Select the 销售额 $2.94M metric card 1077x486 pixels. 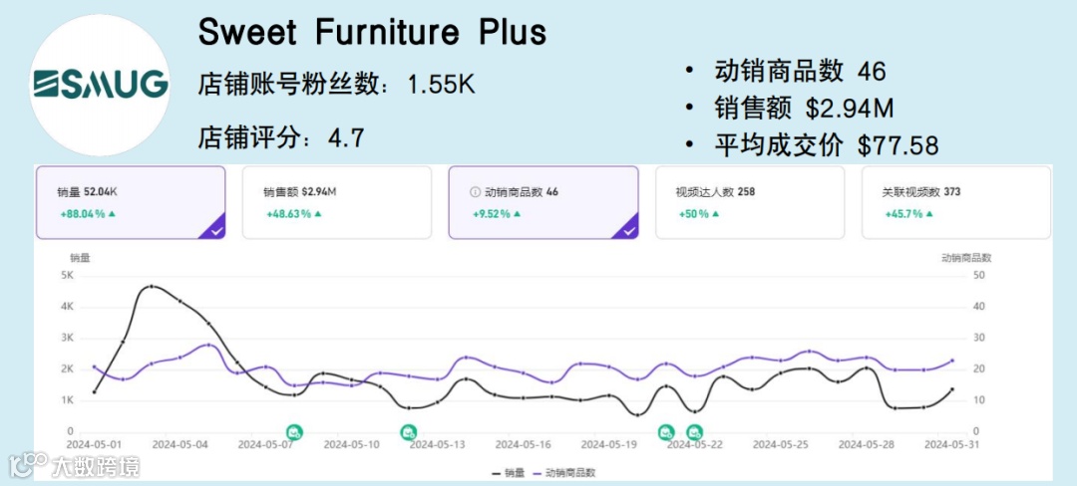click(x=337, y=203)
